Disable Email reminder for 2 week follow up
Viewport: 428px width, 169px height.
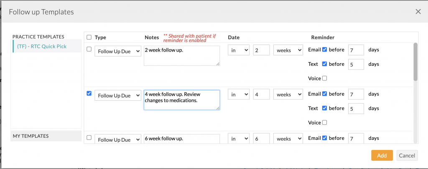pos(325,50)
